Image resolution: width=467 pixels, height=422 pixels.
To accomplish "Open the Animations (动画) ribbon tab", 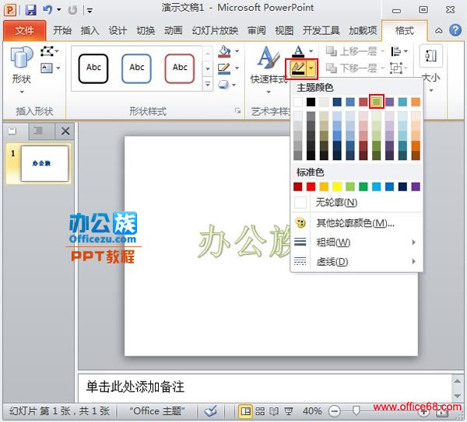I will click(x=173, y=30).
